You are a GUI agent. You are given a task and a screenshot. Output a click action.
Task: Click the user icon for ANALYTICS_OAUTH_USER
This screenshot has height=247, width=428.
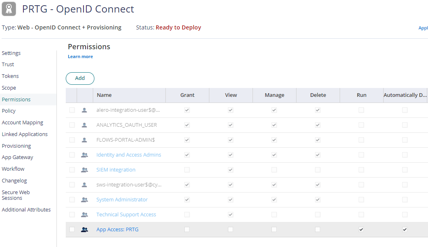(x=84, y=125)
